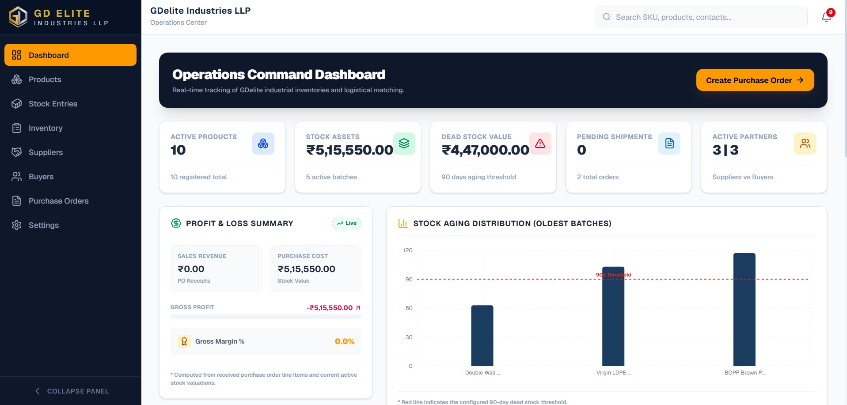Image resolution: width=847 pixels, height=405 pixels.
Task: Go to Products page
Action: [70, 79]
